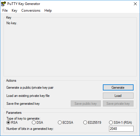Click the 'Number of bits in a generated key' label

[x=30, y=129]
